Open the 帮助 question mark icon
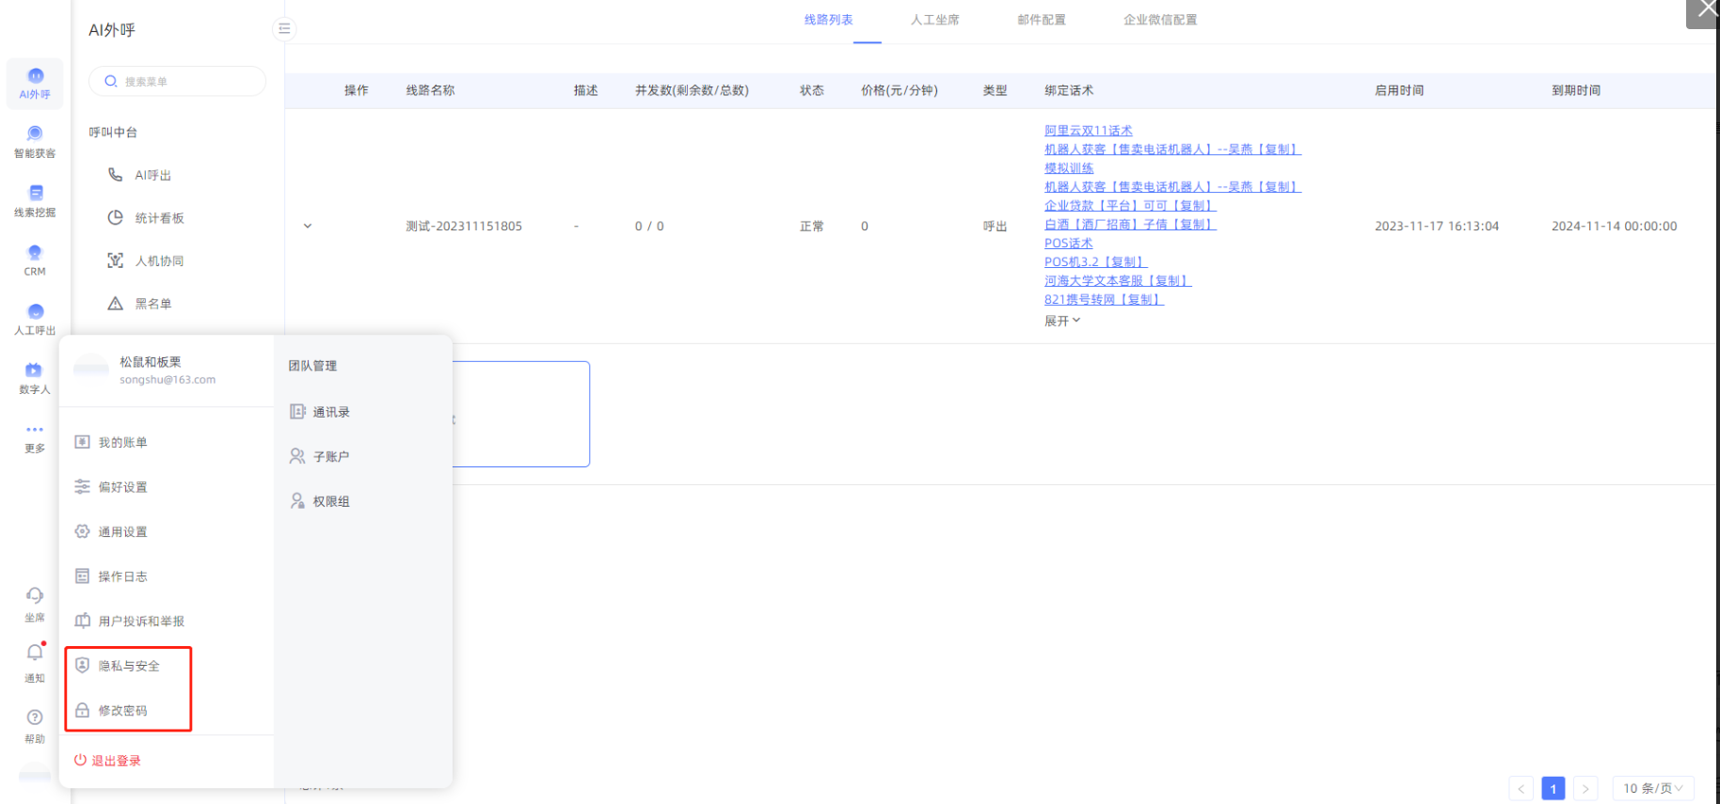 pos(35,718)
